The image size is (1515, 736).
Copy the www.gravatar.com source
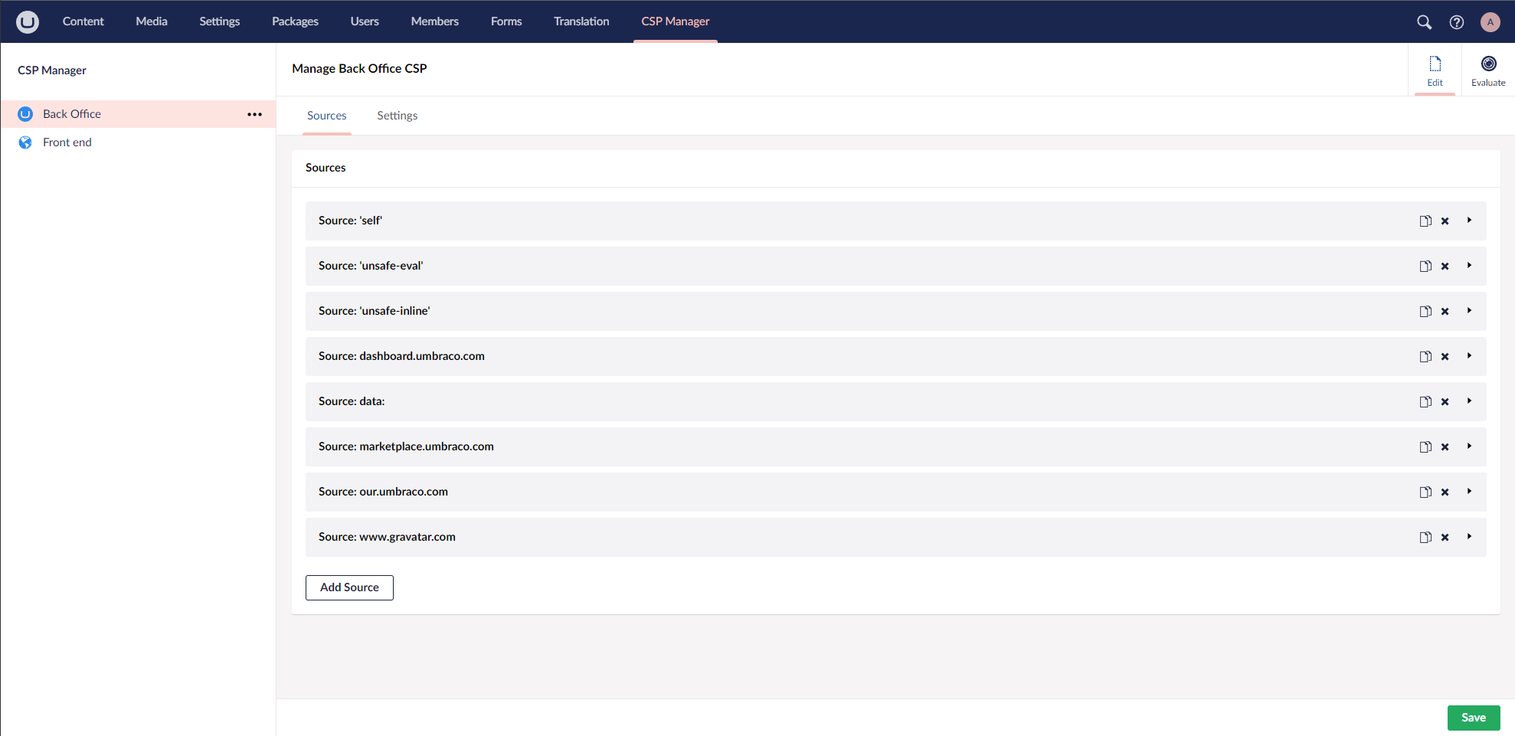tap(1425, 538)
